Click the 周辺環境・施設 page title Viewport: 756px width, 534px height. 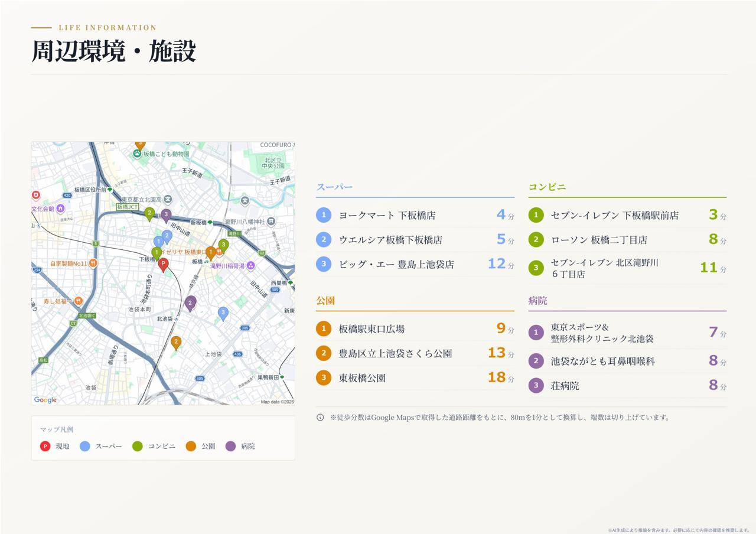point(113,51)
